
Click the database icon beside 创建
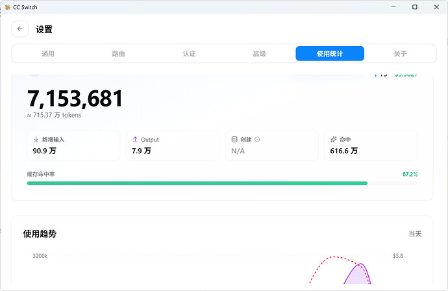click(234, 140)
